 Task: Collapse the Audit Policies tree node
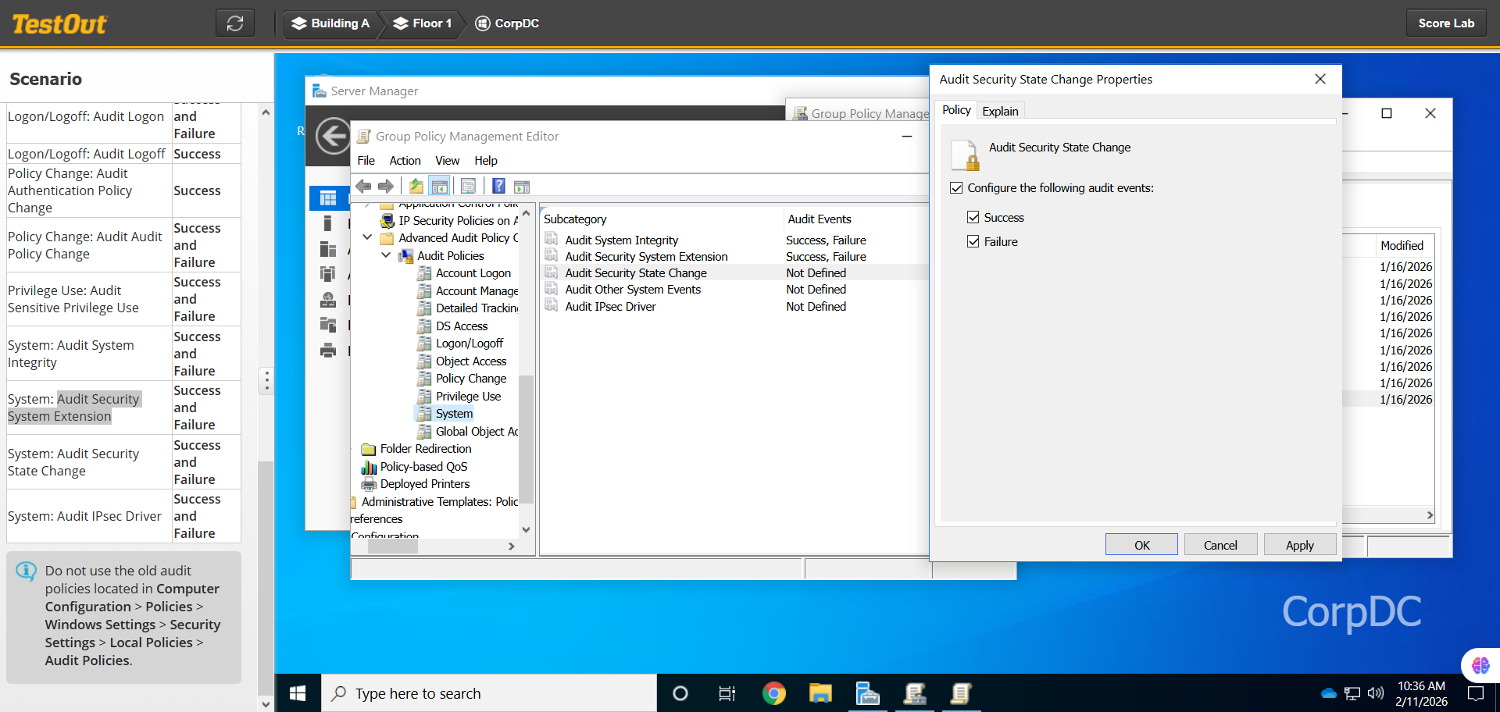[x=386, y=255]
